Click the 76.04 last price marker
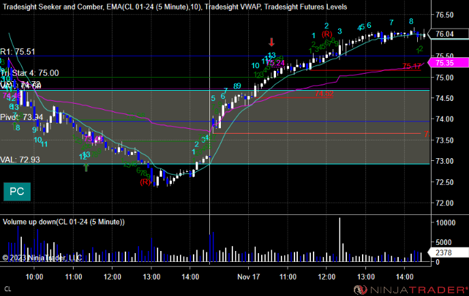This screenshot has height=296, width=469. click(x=448, y=34)
